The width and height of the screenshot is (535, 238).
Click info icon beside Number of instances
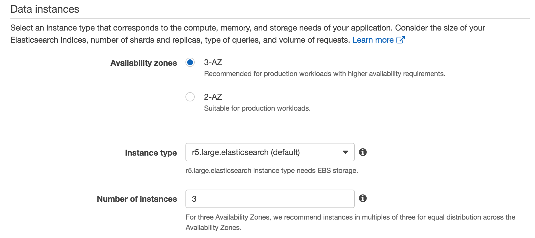363,198
